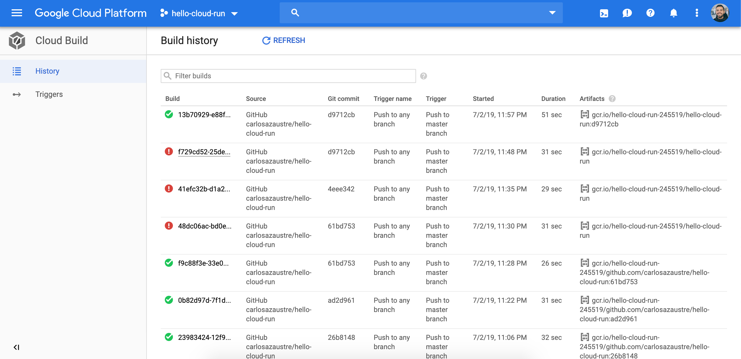Image resolution: width=741 pixels, height=359 pixels.
Task: Open build 41efc32b-d1a2
Action: 204,189
